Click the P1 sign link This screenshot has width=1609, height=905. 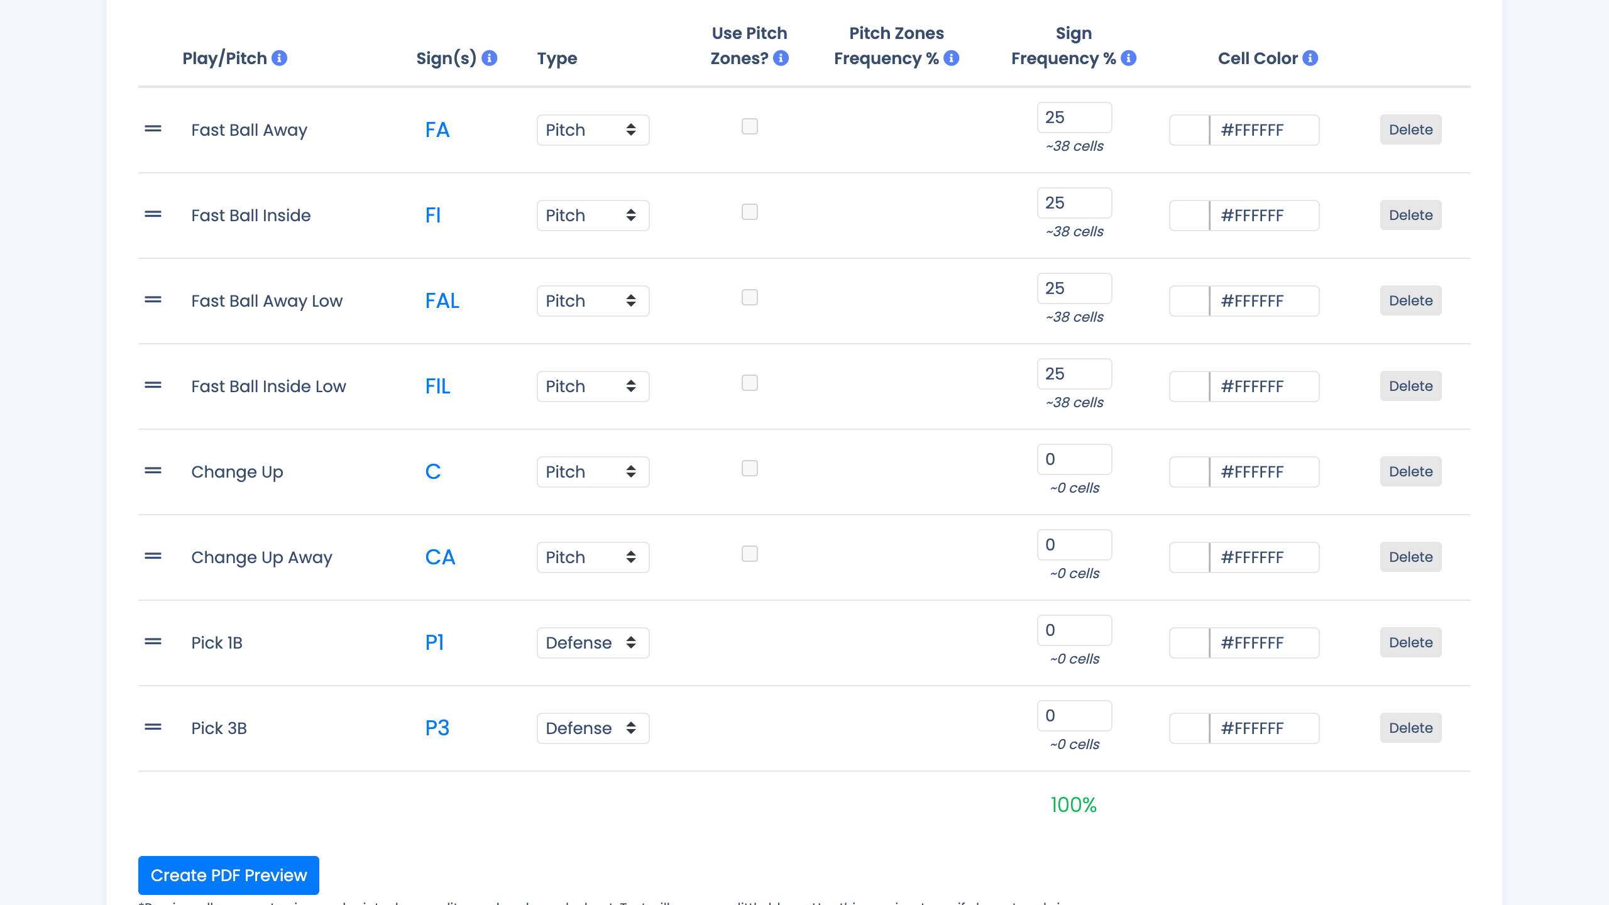(434, 643)
